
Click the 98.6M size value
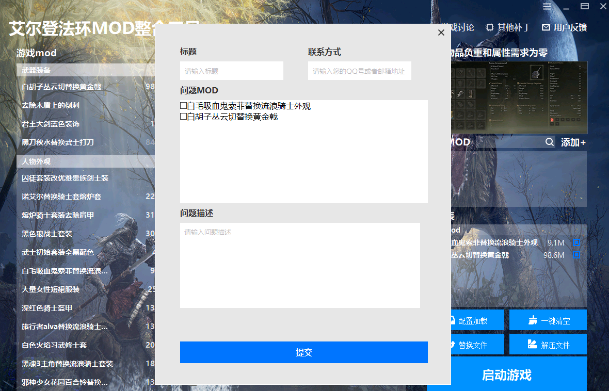coord(554,255)
